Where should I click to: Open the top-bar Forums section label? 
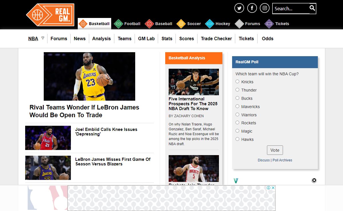253,24
